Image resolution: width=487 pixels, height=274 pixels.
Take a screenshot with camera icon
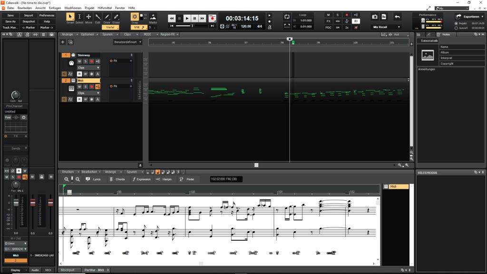(x=375, y=17)
